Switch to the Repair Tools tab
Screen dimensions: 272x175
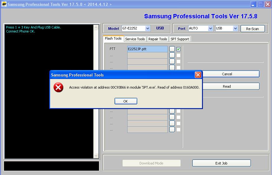tap(158, 39)
